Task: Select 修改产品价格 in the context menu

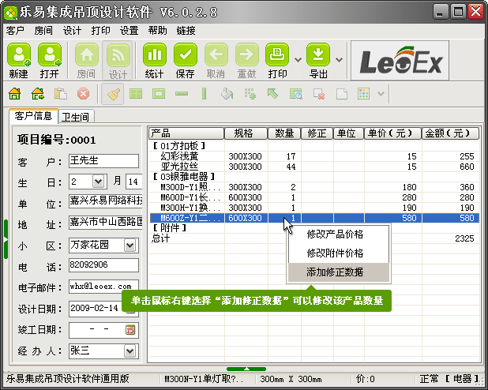Action: (x=335, y=234)
